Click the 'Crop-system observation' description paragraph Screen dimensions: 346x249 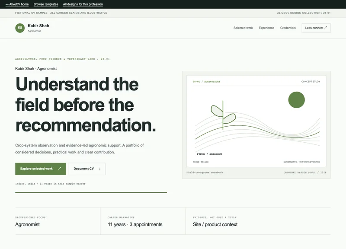pyautogui.click(x=80, y=149)
